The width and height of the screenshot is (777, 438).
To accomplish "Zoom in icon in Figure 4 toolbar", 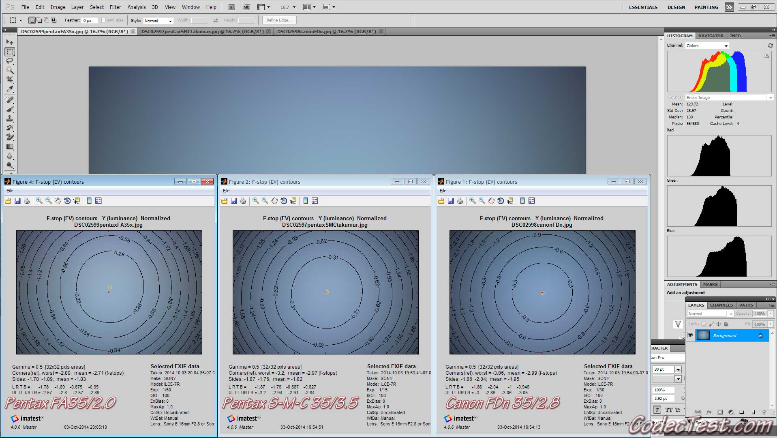I will 39,201.
